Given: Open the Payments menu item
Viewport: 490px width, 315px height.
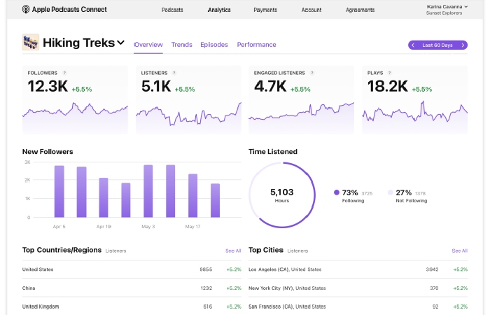Looking at the screenshot, I should tap(265, 10).
